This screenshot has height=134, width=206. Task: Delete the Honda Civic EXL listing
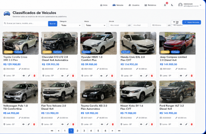[x=152, y=76]
